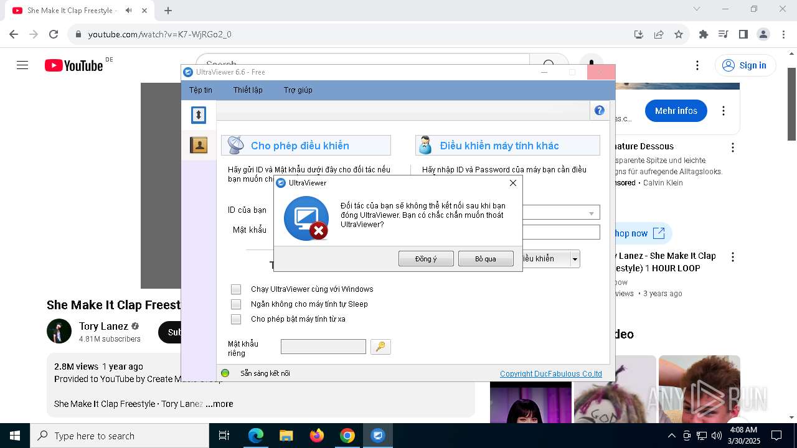Click the partner password field in UltraViewer
797x448 pixels.
[x=562, y=232]
